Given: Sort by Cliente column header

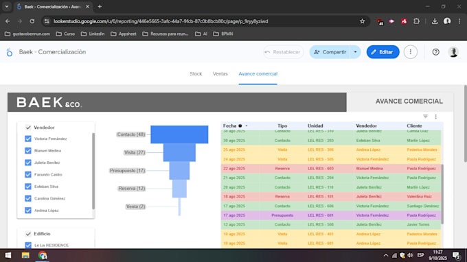Looking at the screenshot, I should point(414,126).
